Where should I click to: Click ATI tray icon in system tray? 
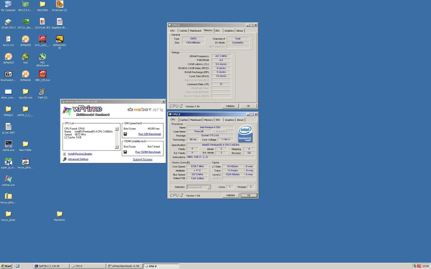[x=419, y=266]
